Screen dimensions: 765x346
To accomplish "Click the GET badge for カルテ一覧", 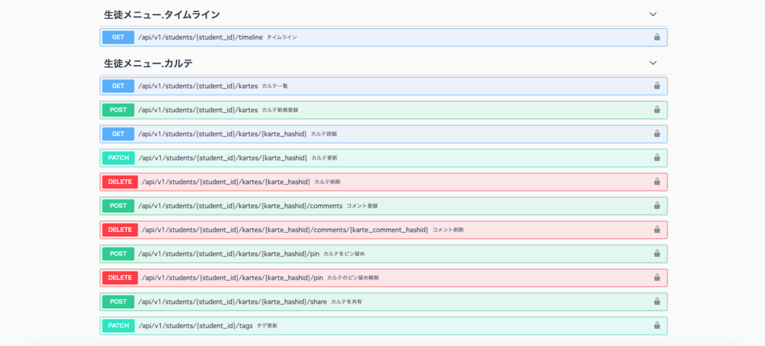I will pyautogui.click(x=118, y=85).
